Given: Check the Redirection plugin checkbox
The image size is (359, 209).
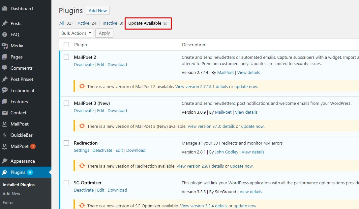Looking at the screenshot, I should 66,143.
